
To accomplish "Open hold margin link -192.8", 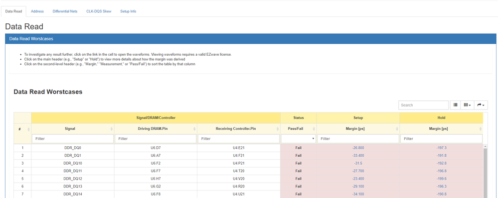I will click(441, 163).
